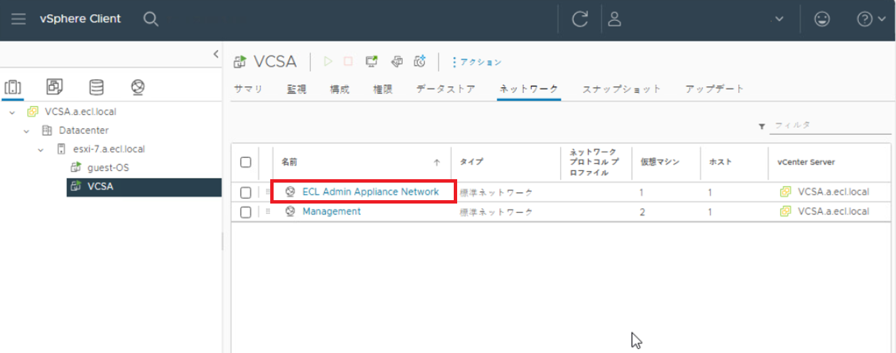
Task: Open the 構成 tab
Action: tap(339, 89)
